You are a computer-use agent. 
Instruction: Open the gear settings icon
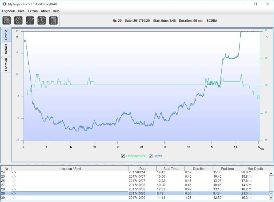point(18,21)
